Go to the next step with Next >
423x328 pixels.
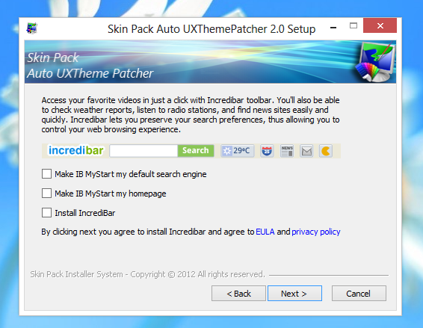pyautogui.click(x=294, y=293)
